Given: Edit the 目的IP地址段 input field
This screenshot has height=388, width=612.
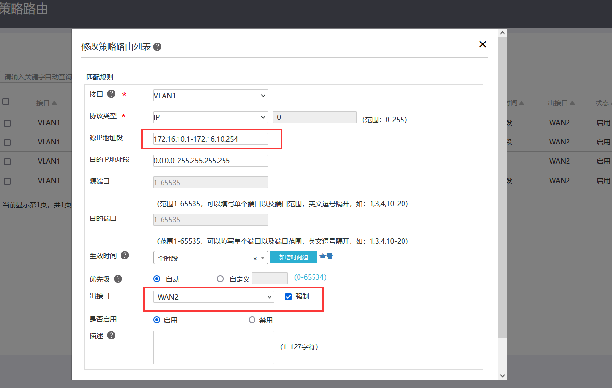Looking at the screenshot, I should (x=210, y=160).
